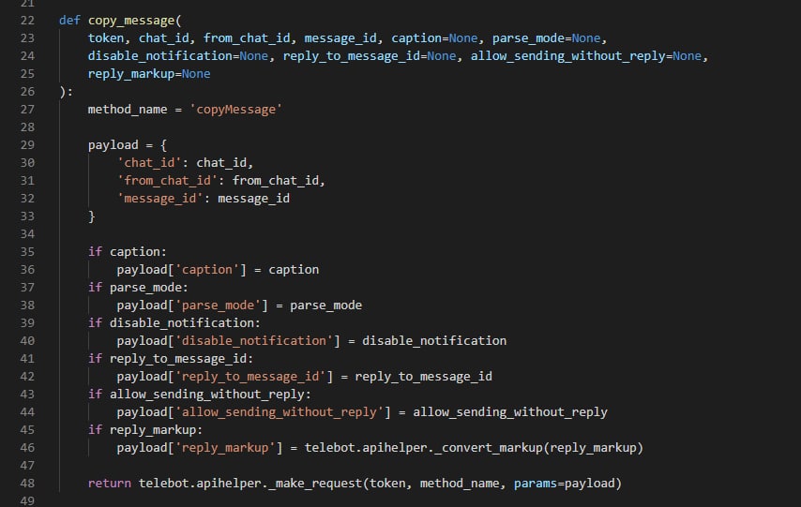Screen dimensions: 801x507
Task: Click 'method_name' variable on line 27
Action: point(128,110)
